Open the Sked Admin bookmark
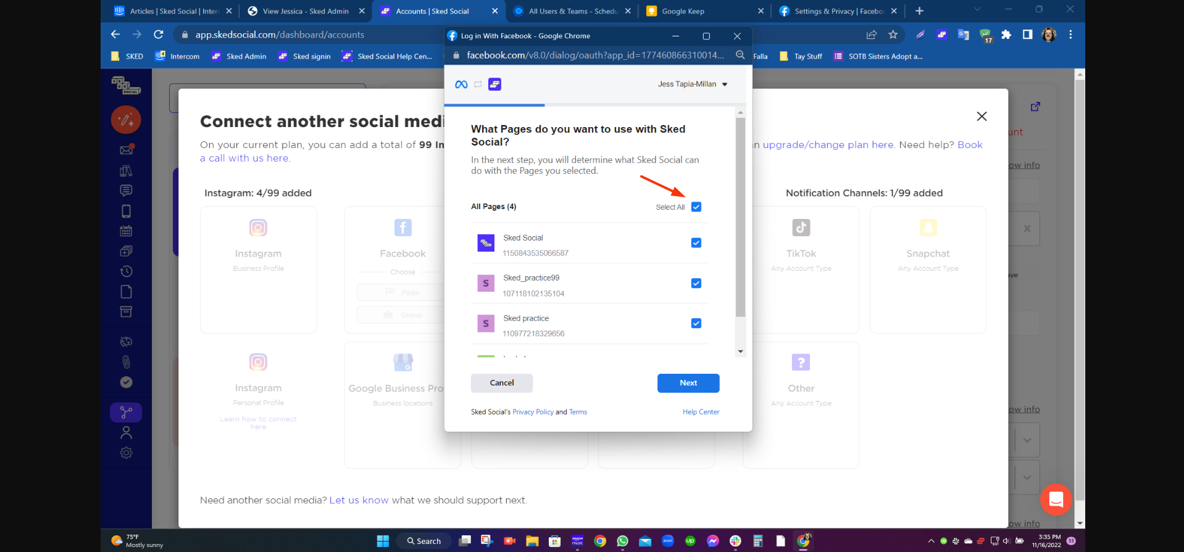The width and height of the screenshot is (1184, 552). pos(239,56)
